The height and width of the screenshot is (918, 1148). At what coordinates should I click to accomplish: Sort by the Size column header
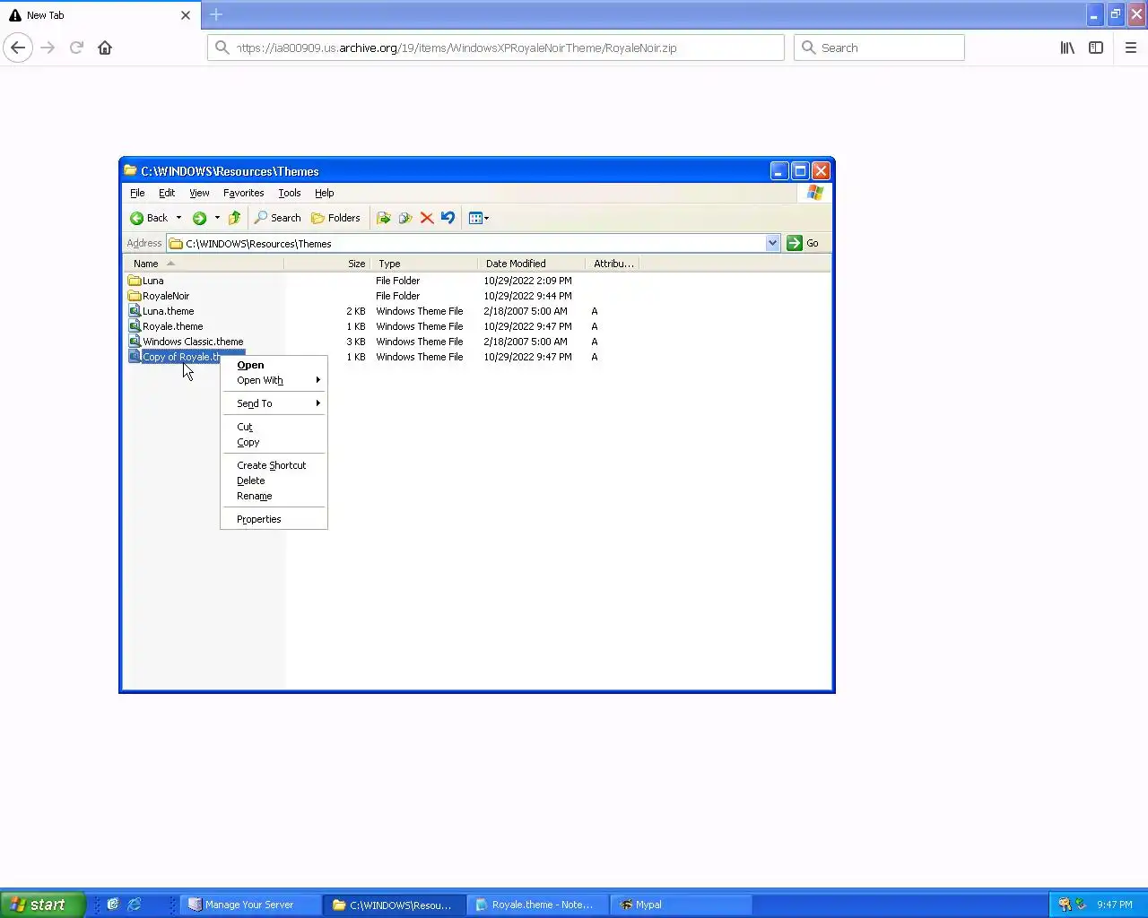click(326, 264)
